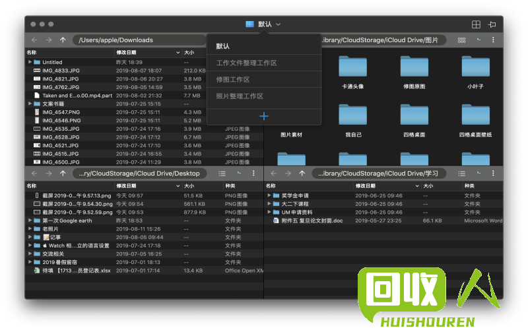Expand the 第一次 Google earth folder
The image size is (528, 330).
coord(30,220)
